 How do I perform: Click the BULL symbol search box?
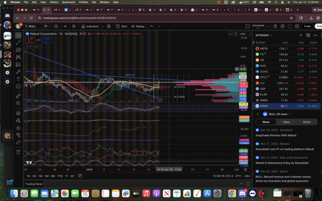[33, 26]
